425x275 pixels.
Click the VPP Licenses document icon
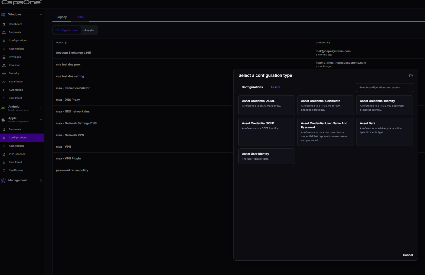[4, 154]
